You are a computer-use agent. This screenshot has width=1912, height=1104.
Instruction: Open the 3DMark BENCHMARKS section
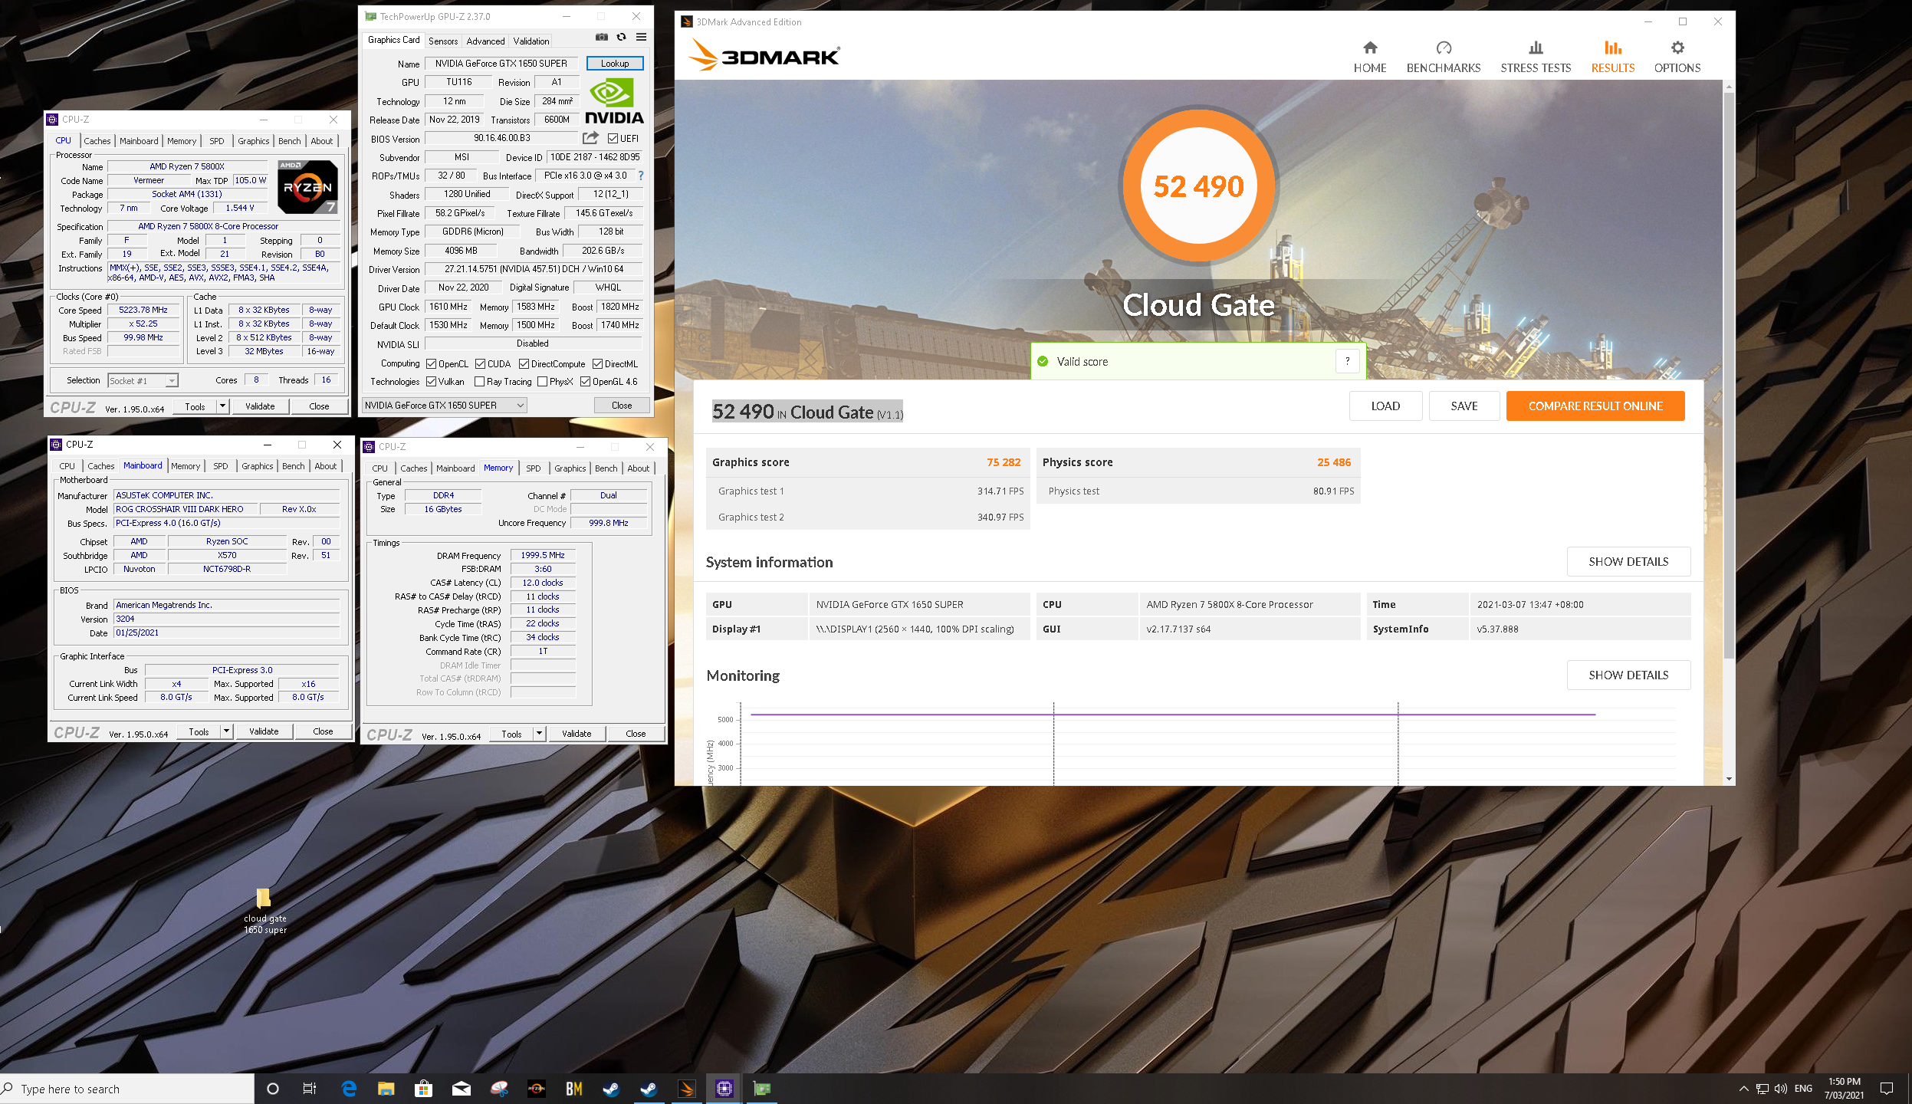pyautogui.click(x=1443, y=58)
